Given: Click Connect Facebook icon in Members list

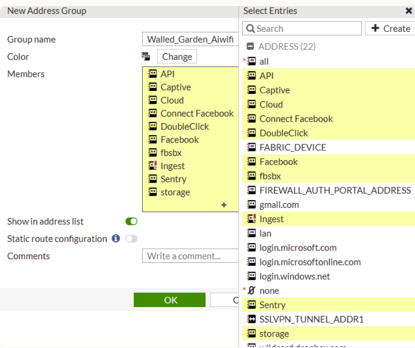Looking at the screenshot, I should tap(153, 113).
